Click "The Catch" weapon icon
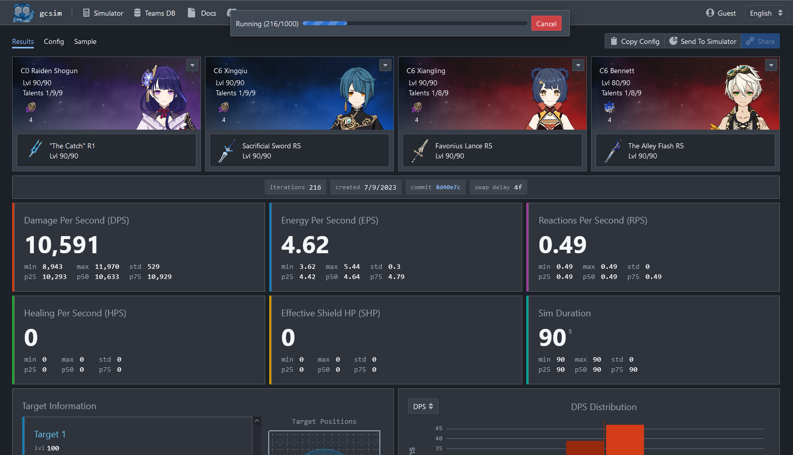This screenshot has width=793, height=455. [35, 150]
